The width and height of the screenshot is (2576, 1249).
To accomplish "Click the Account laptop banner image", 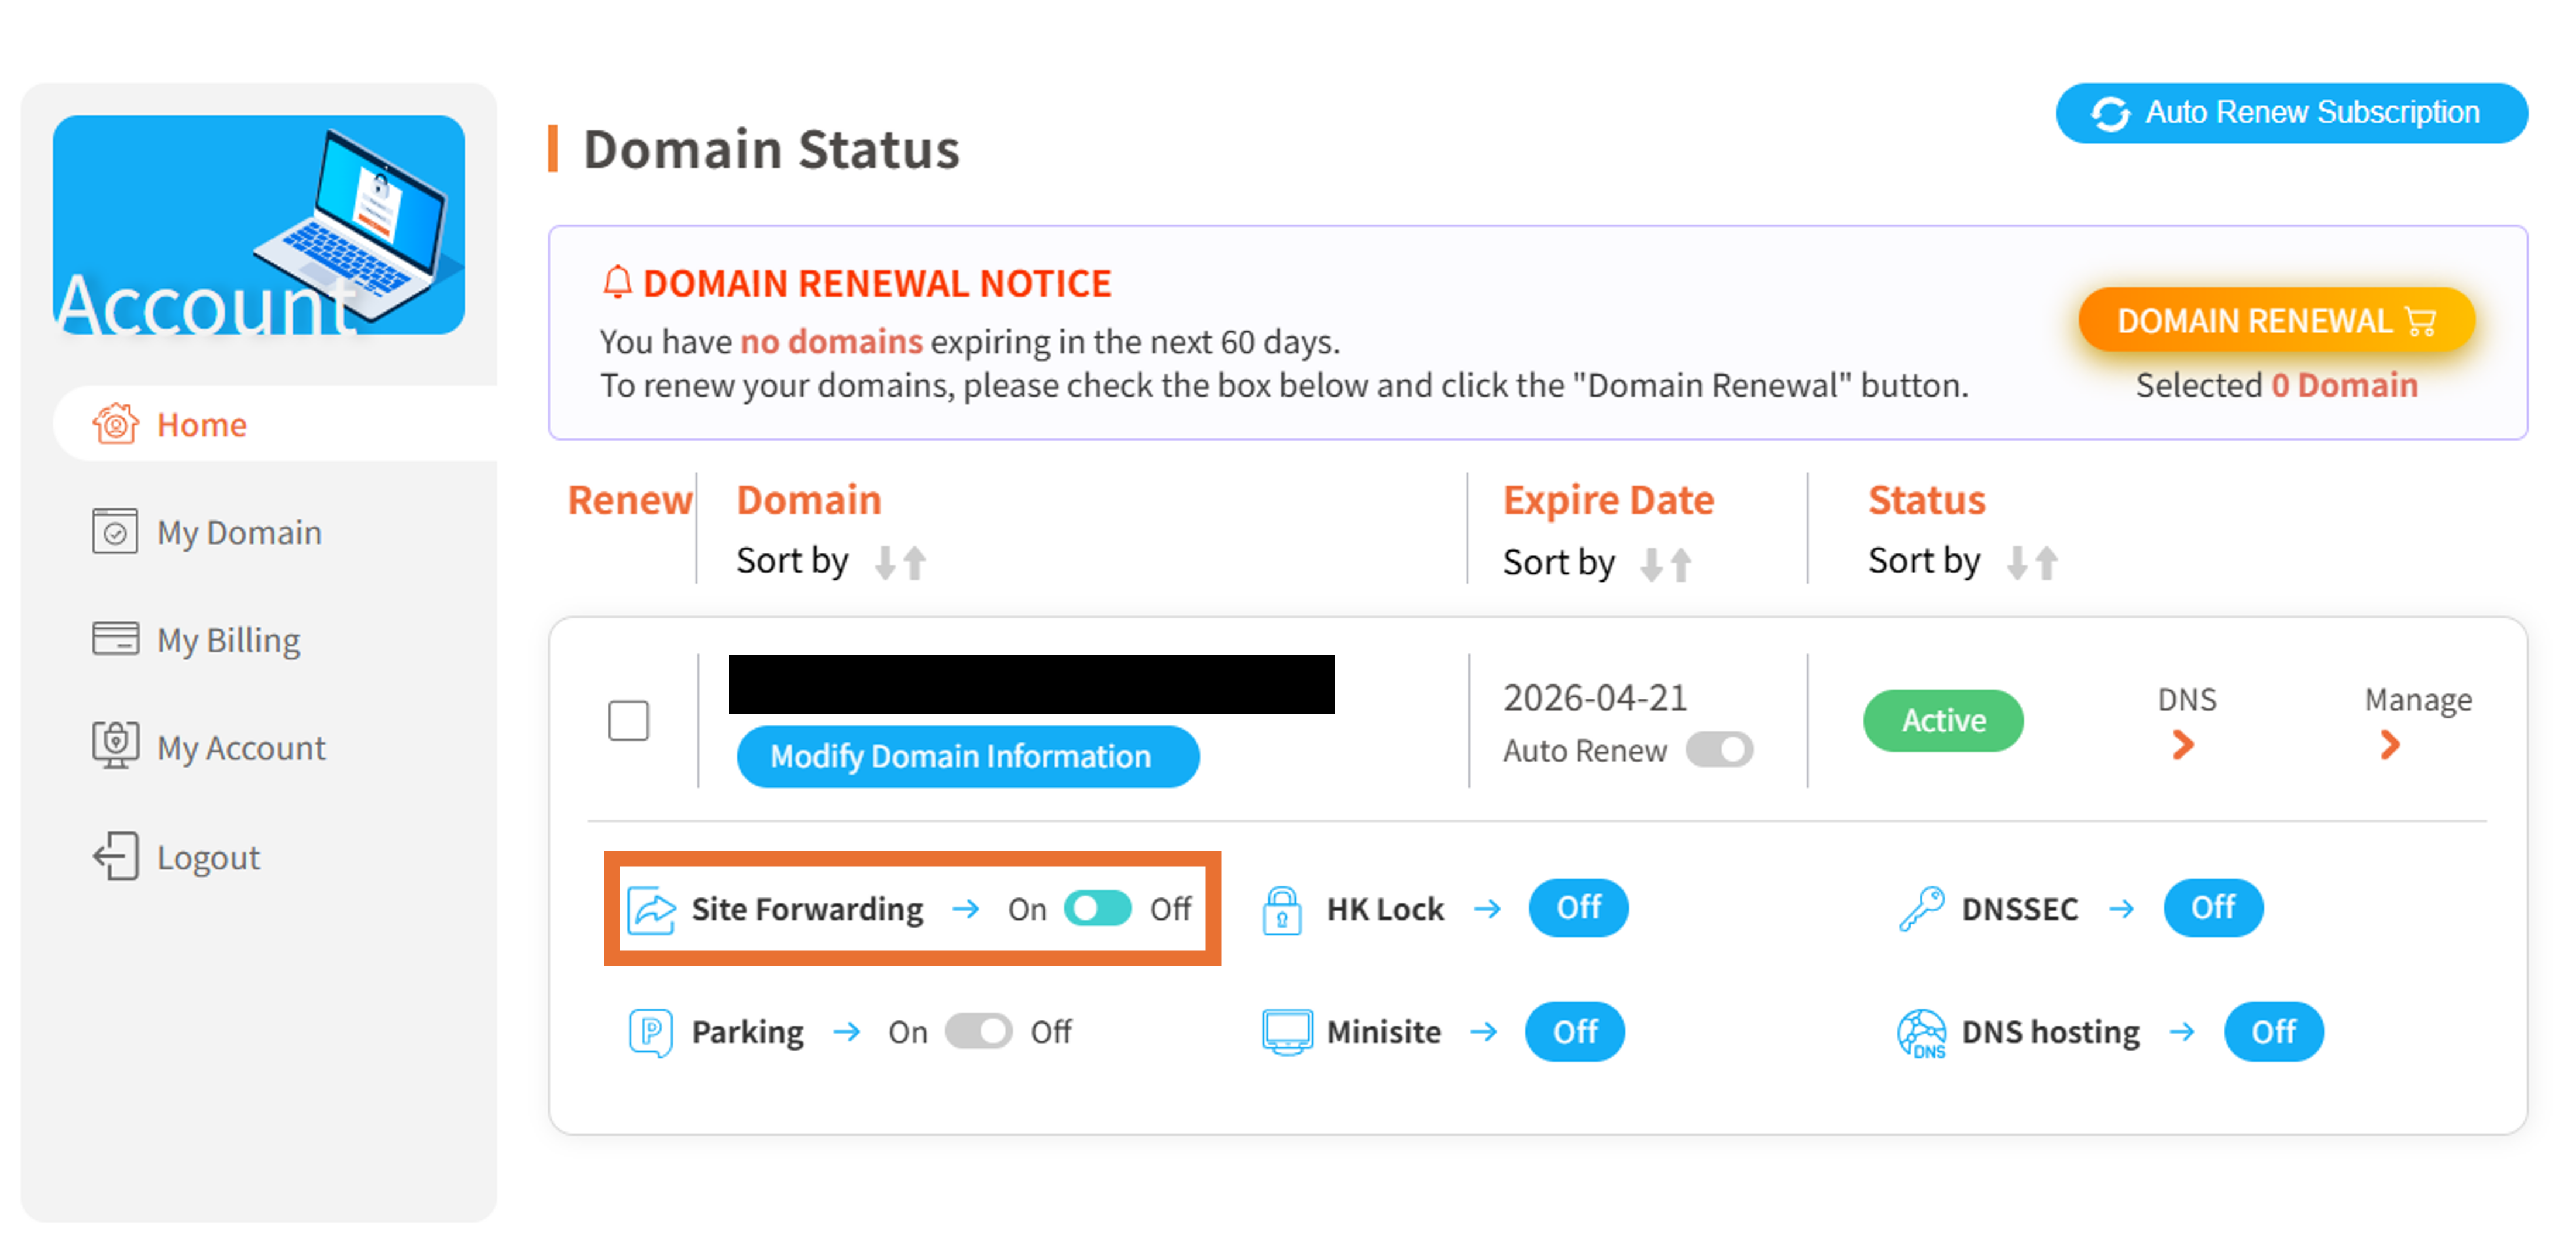I will tap(258, 225).
